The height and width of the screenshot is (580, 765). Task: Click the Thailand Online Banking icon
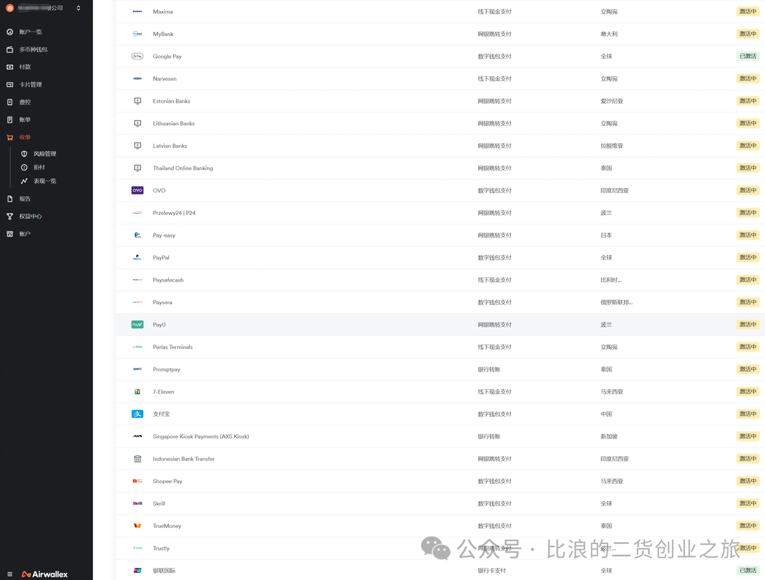pos(137,168)
